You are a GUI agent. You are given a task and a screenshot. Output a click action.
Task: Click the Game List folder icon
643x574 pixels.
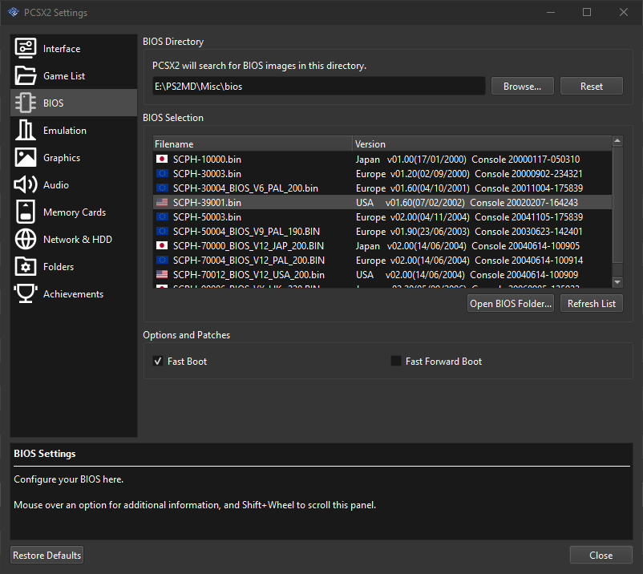pyautogui.click(x=26, y=75)
